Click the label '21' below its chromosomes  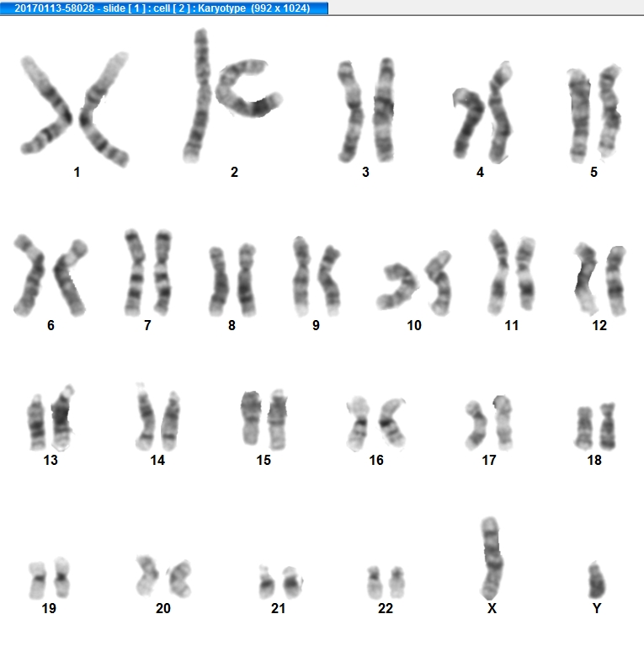[x=279, y=608]
